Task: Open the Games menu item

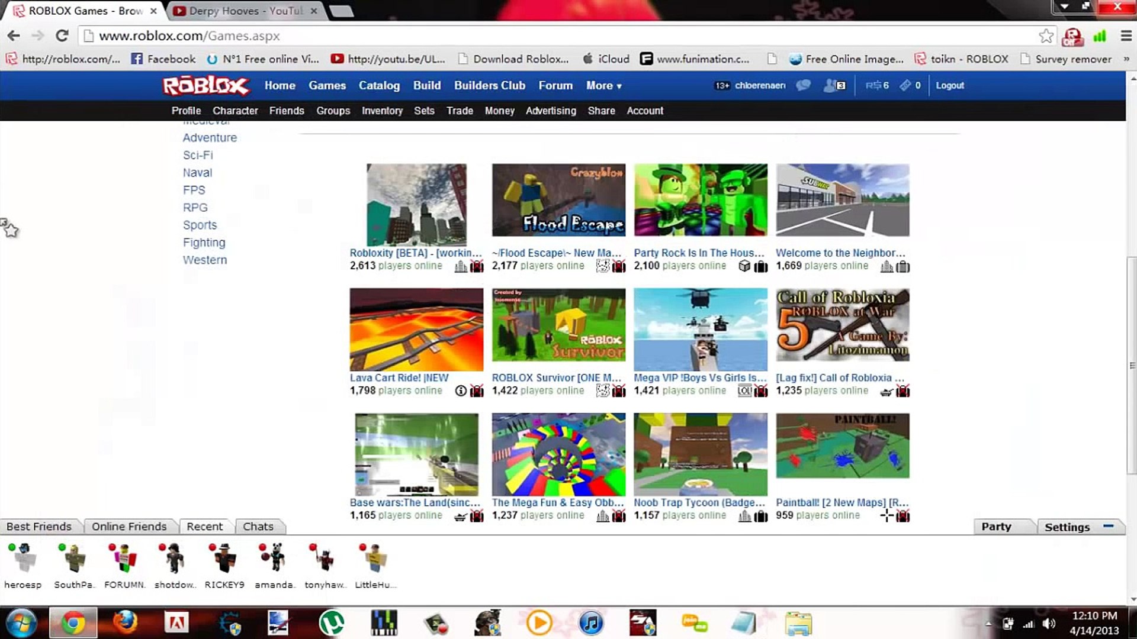Action: [326, 85]
